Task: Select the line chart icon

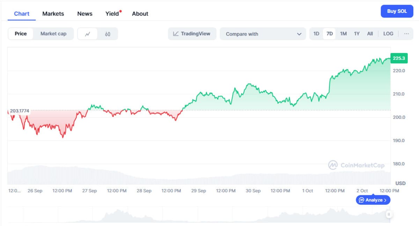Action: pyautogui.click(x=88, y=34)
